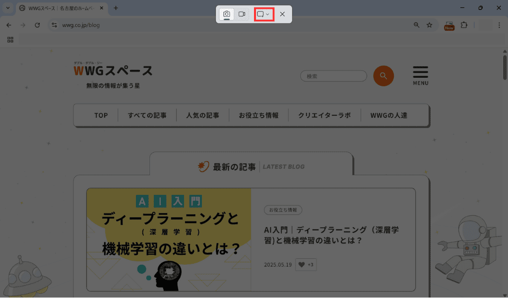The height and width of the screenshot is (298, 508).
Task: Select the camera screenshot icon in capture toolbar
Action: click(x=227, y=14)
